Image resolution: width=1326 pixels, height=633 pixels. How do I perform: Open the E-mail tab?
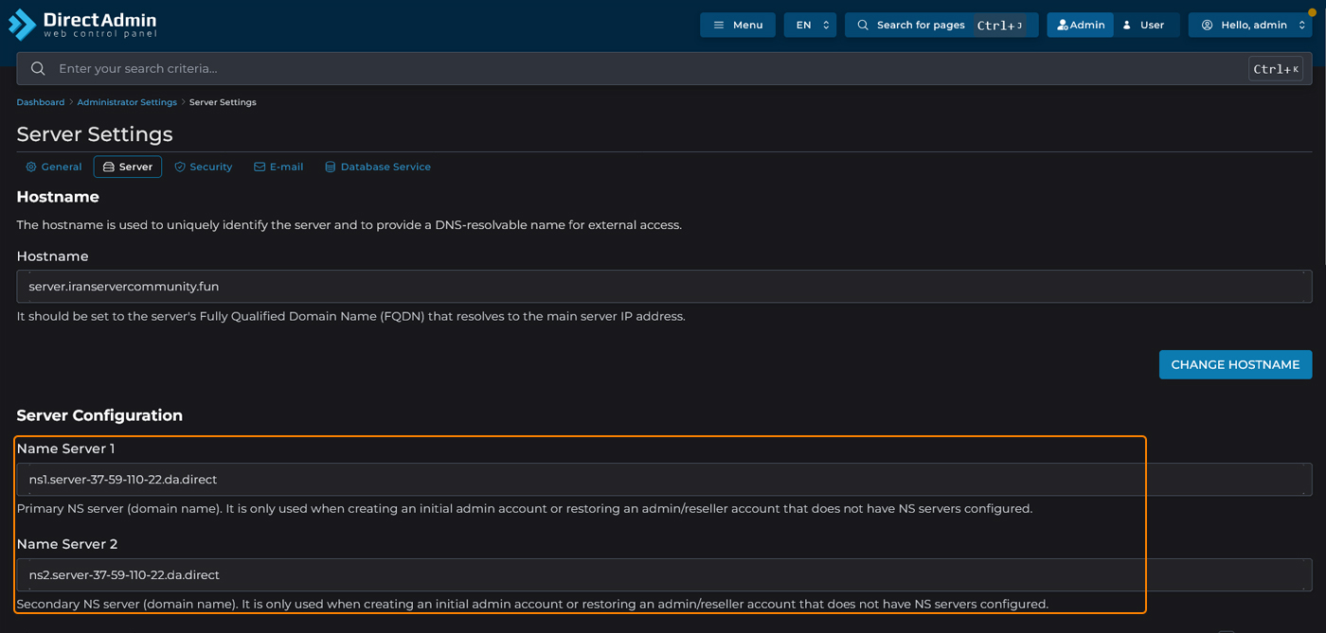tap(278, 167)
